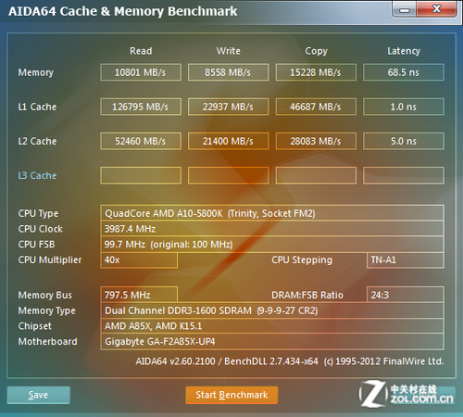Click the L2 Cache Copy 28083 MB/s field
Image resolution: width=463 pixels, height=417 pixels.
pyautogui.click(x=316, y=141)
